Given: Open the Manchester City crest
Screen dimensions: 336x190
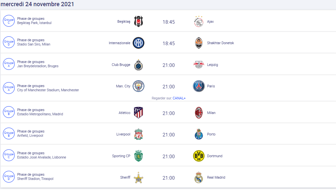Looking at the screenshot, I should coord(139,86).
